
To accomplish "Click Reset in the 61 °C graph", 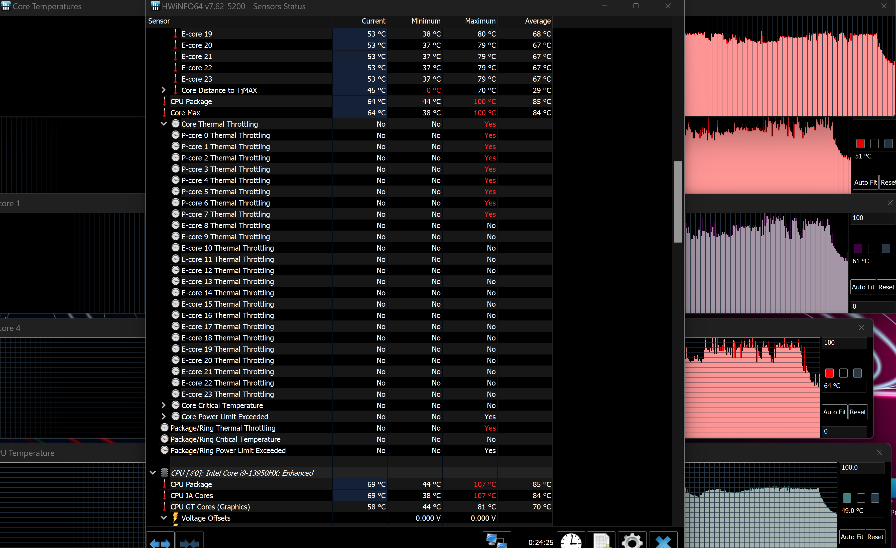I will click(x=886, y=287).
